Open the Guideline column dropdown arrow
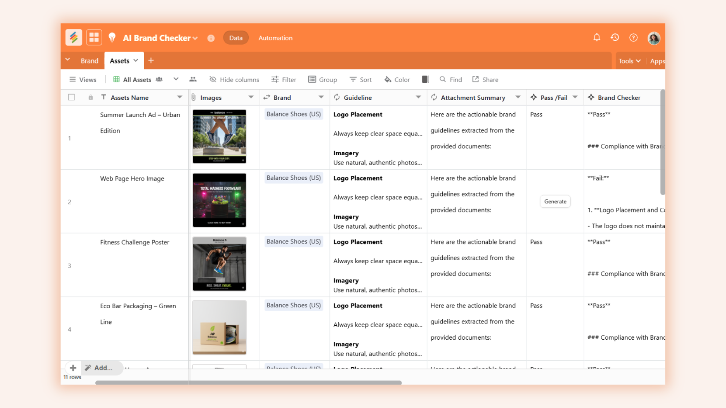Viewport: 726px width, 408px height. click(418, 97)
